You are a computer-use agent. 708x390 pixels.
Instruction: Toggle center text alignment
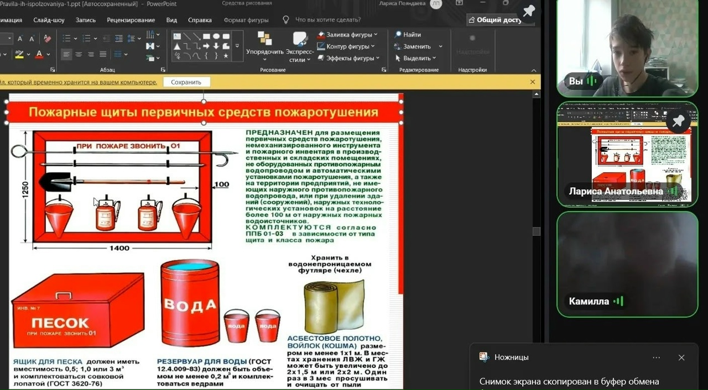79,54
